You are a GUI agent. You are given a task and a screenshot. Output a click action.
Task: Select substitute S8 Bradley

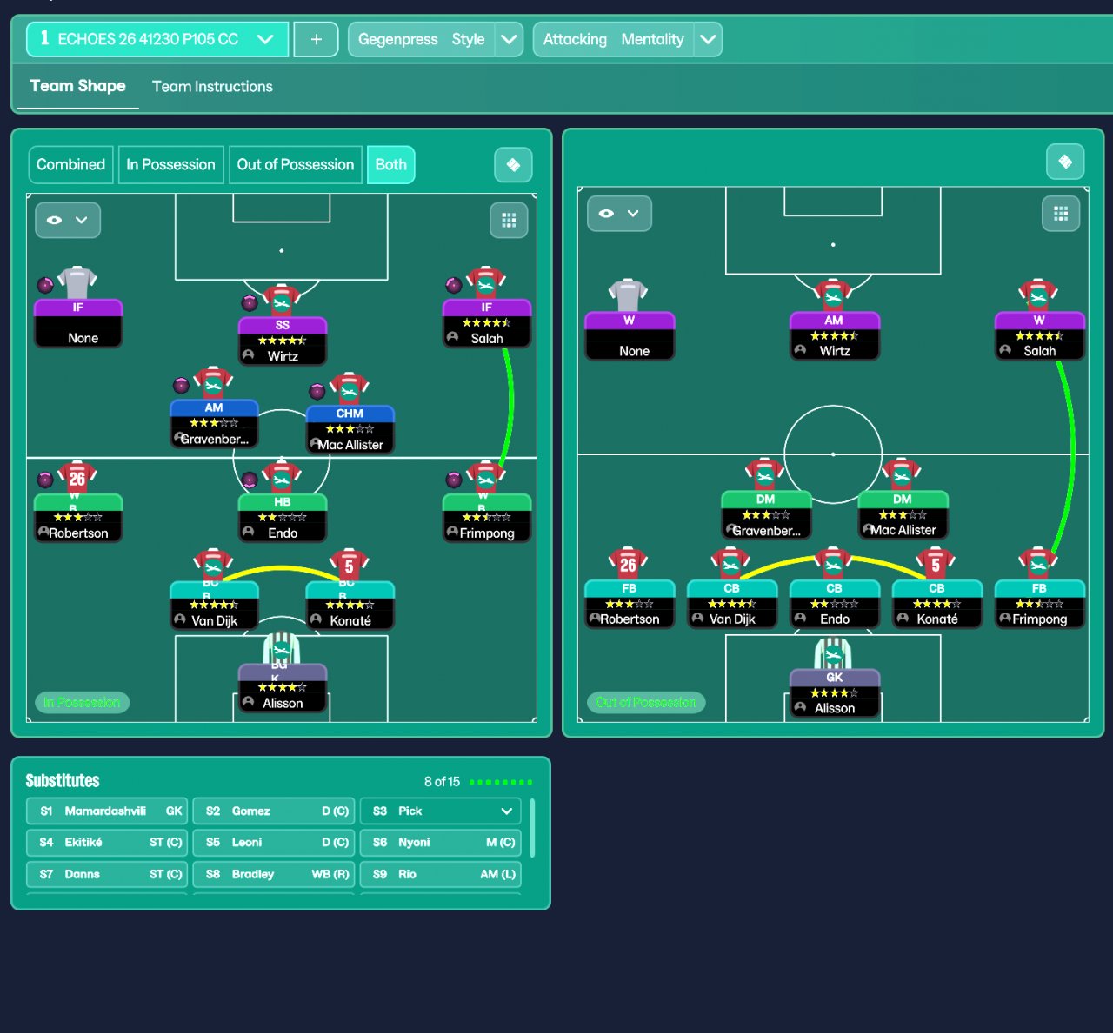274,875
